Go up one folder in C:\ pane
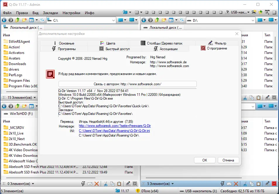Screen dimensions: 279x194 tap(18, 20)
